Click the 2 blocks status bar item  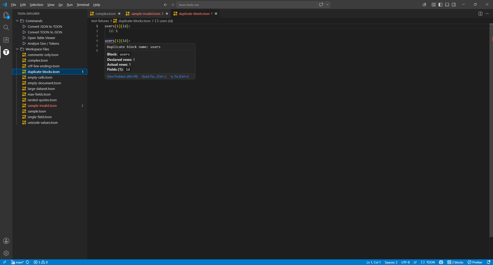coord(455,262)
